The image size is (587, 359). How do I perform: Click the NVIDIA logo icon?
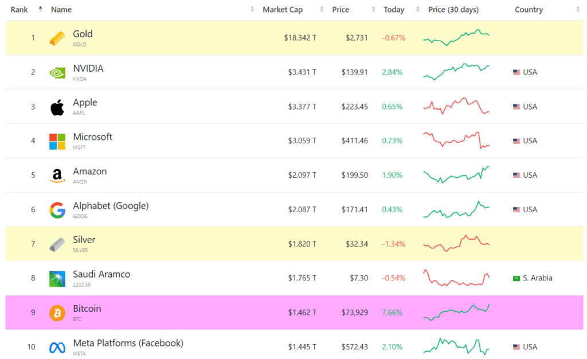pos(57,73)
